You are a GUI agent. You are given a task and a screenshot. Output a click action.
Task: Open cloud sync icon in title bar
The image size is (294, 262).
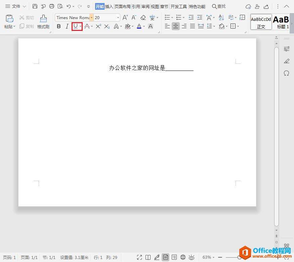click(x=248, y=7)
